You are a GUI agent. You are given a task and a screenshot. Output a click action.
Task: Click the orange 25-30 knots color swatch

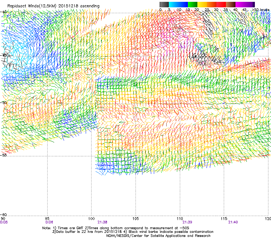212,4
